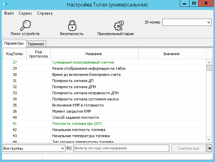Click code cell 40 in КодТопаз column
Screen dimensions: 215x162
15,117
